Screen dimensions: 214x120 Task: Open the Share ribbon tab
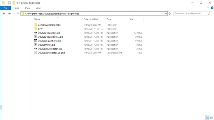pos(27,8)
